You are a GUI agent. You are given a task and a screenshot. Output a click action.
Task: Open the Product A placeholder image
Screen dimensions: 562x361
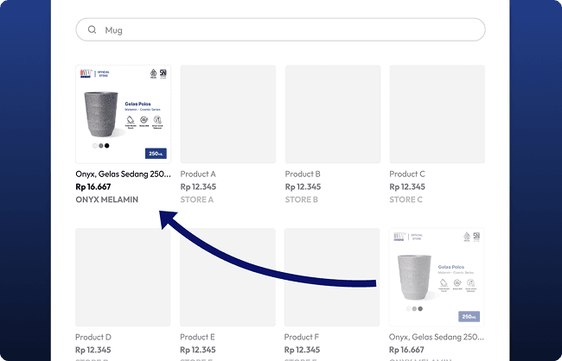pos(228,114)
